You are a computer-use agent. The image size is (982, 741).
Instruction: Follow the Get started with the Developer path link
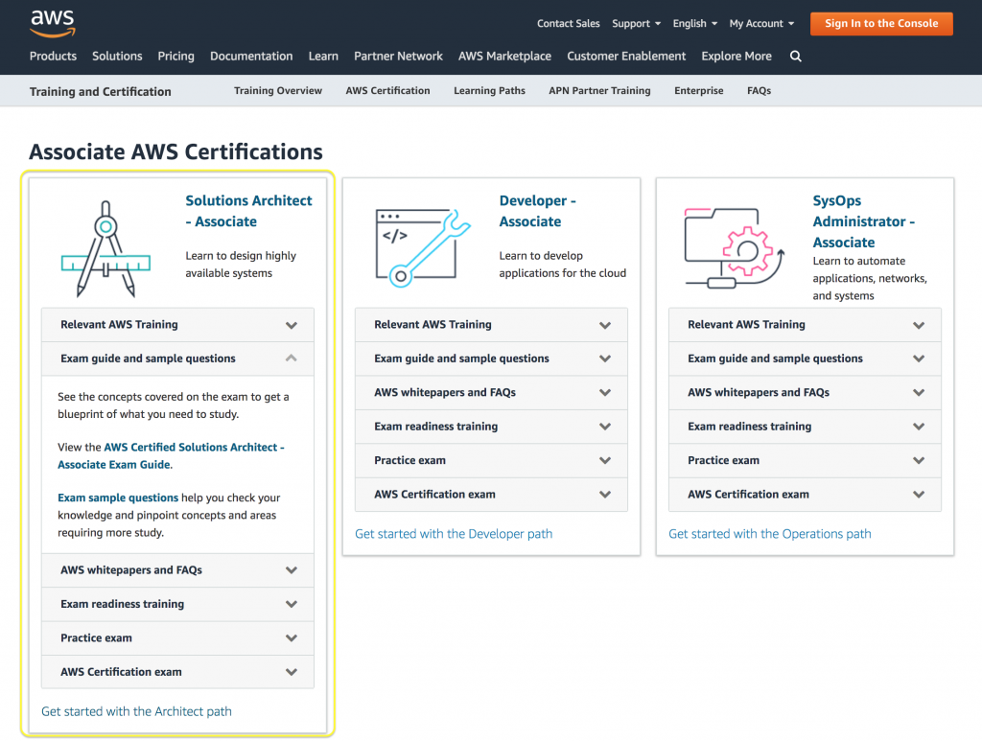454,533
